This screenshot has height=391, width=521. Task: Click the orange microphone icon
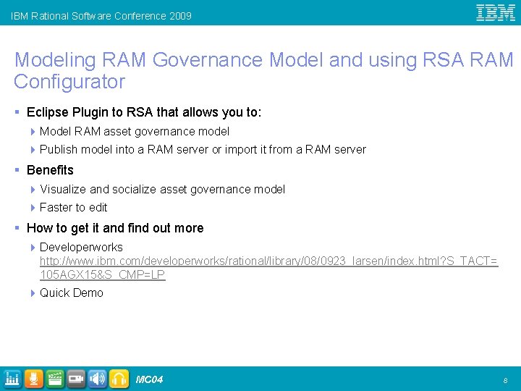33,379
